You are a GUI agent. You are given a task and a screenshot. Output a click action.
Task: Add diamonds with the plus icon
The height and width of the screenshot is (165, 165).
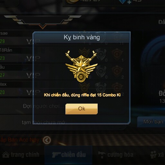click(129, 2)
